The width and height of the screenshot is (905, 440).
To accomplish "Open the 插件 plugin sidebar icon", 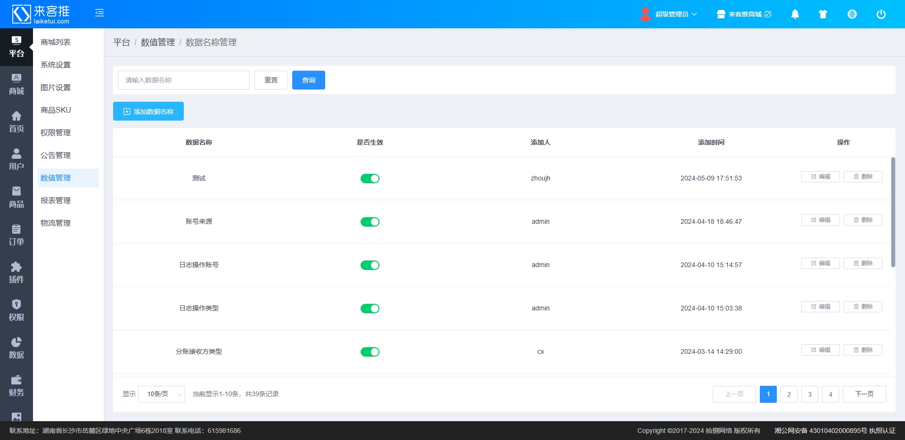I will [x=16, y=273].
